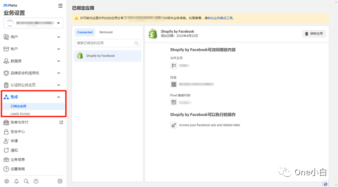The width and height of the screenshot is (338, 187).
Task: Open the hamburger menu icon
Action: 61,6
